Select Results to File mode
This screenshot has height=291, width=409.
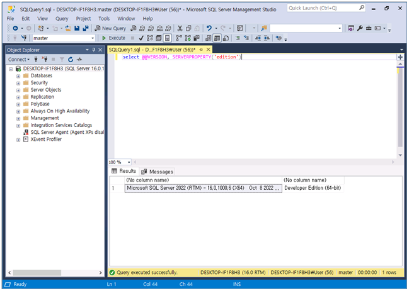coord(226,38)
